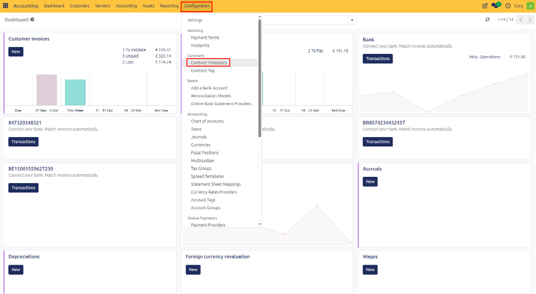Screen dimensions: 536x294
Task: Click the green user avatar A
Action: click(530, 6)
